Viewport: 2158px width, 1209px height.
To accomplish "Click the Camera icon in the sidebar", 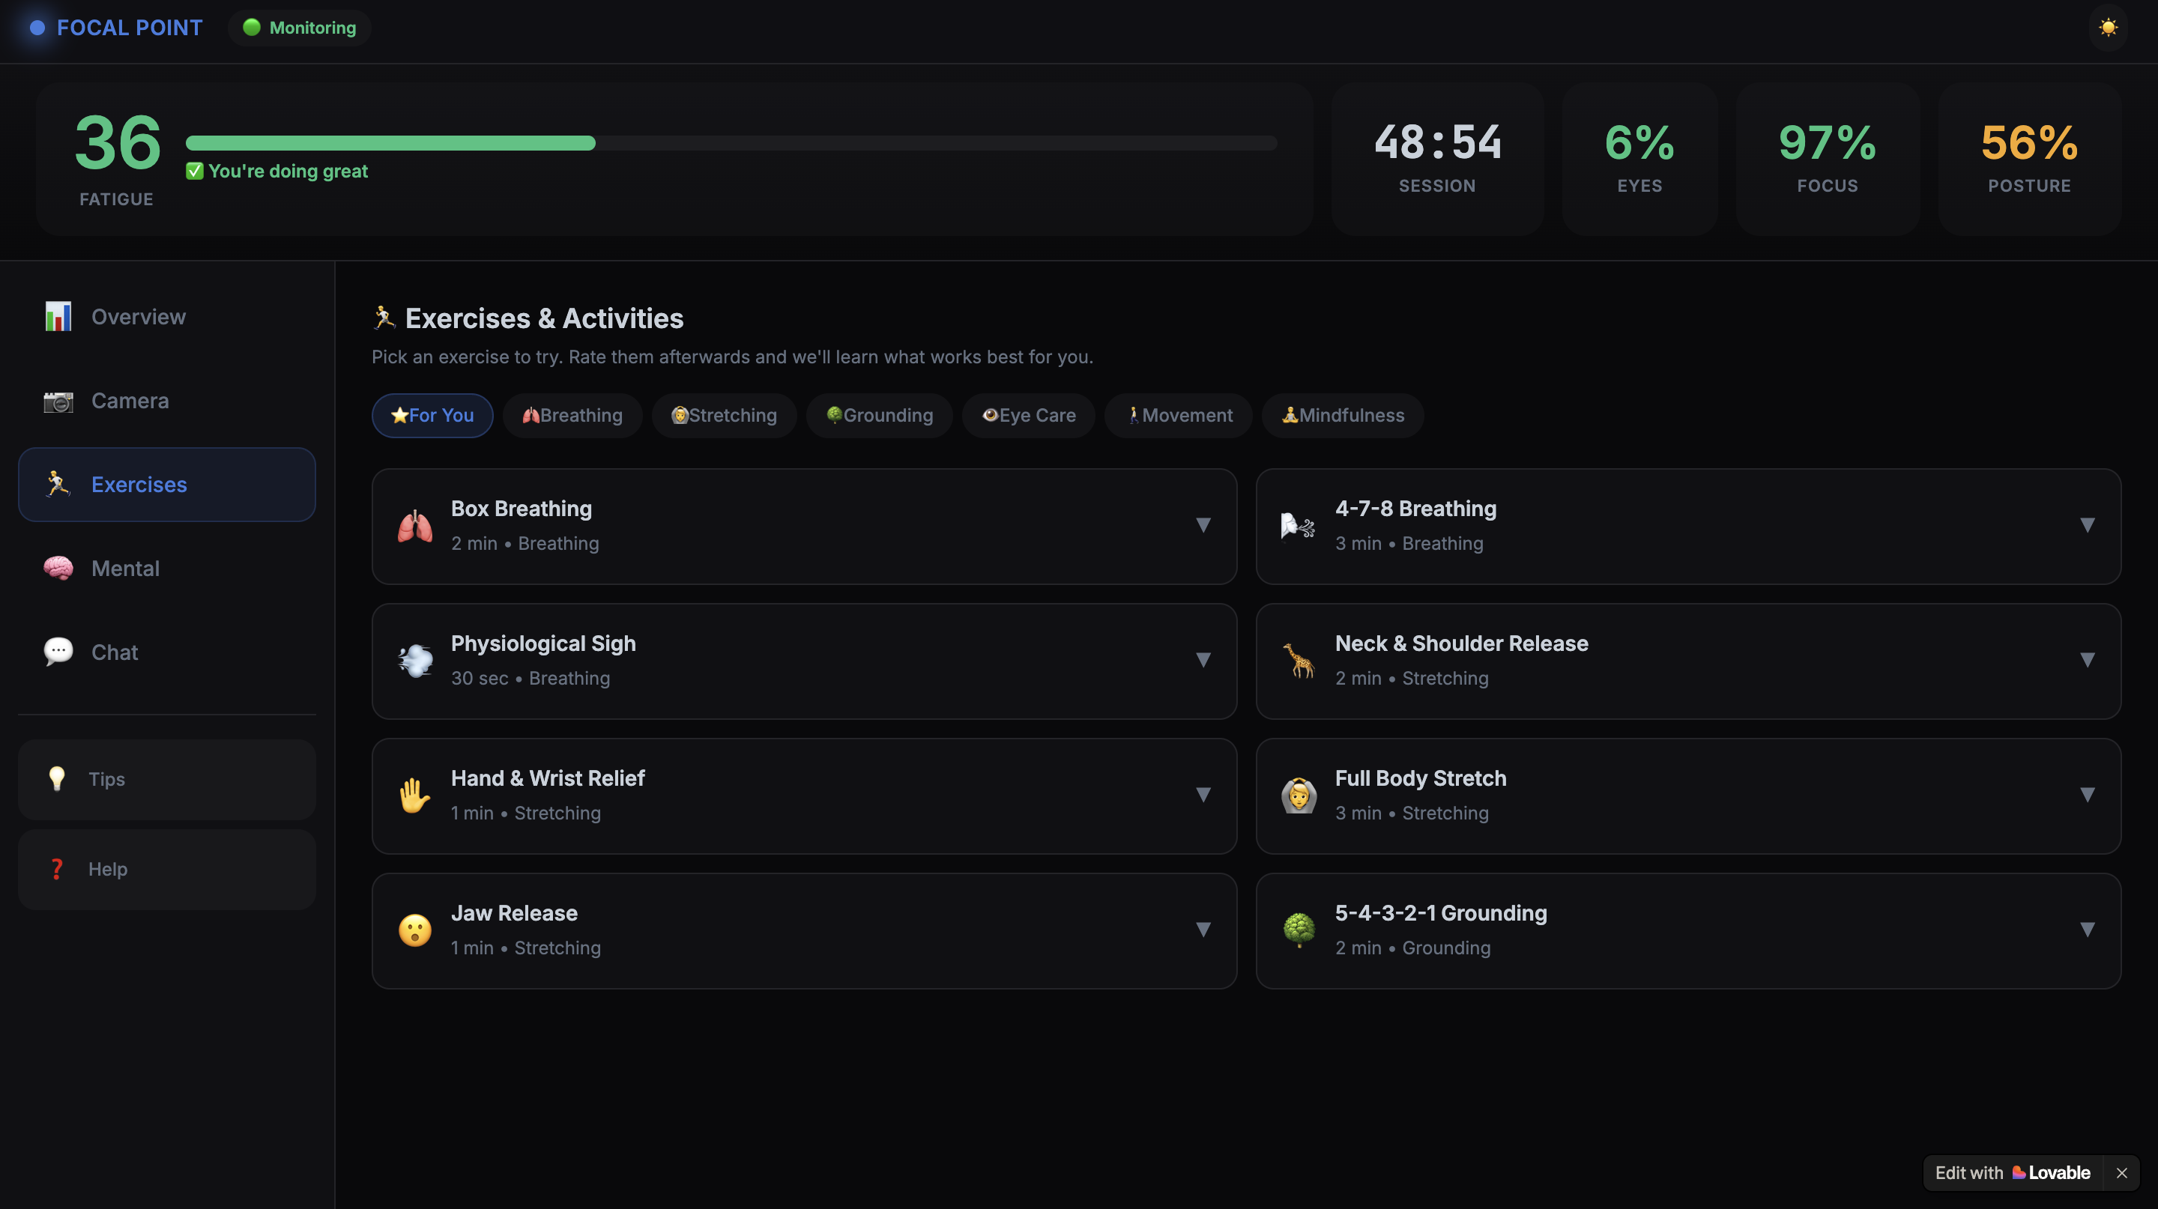I will tap(58, 401).
